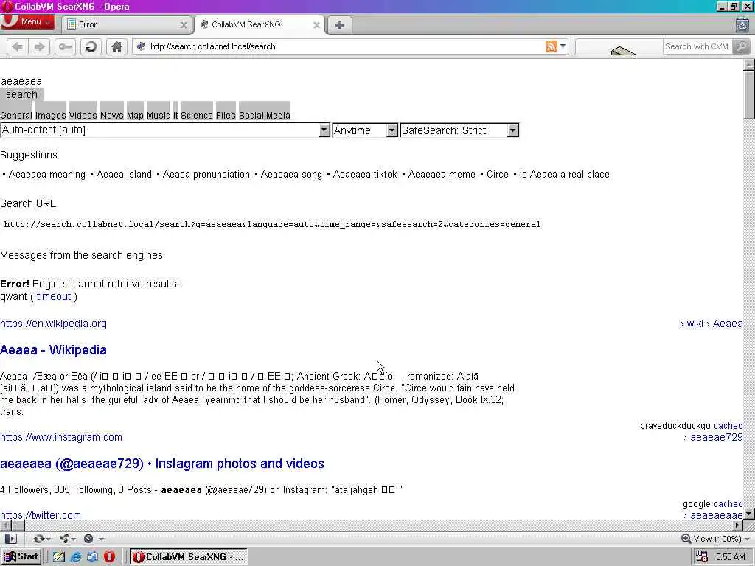Select the News search category
755x566 pixels.
tap(112, 116)
